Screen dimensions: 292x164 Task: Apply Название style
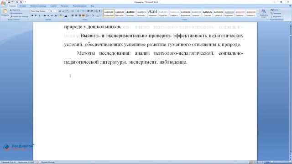click(152, 13)
